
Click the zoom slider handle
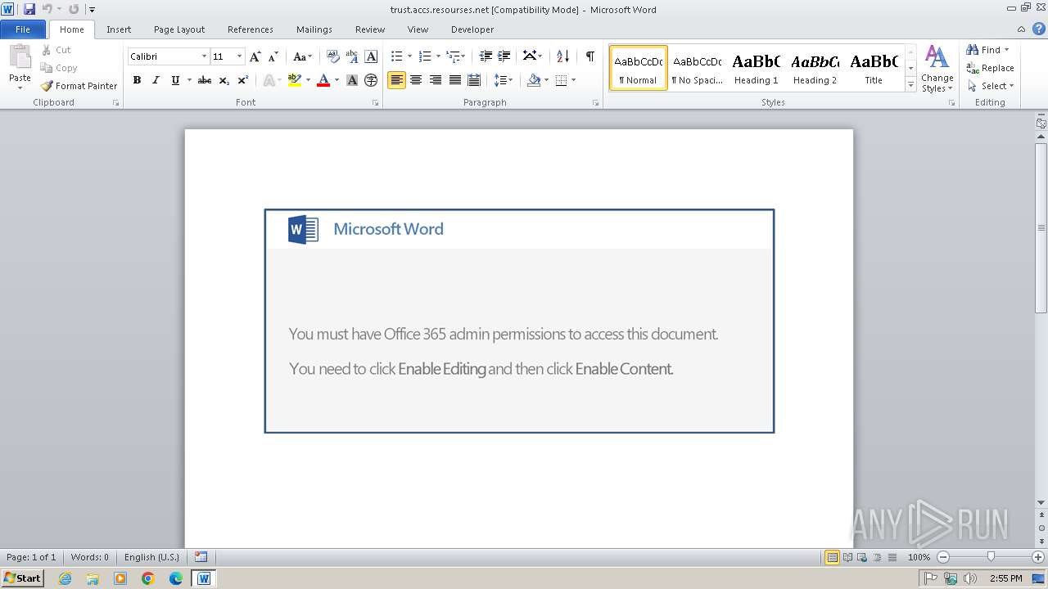click(991, 557)
